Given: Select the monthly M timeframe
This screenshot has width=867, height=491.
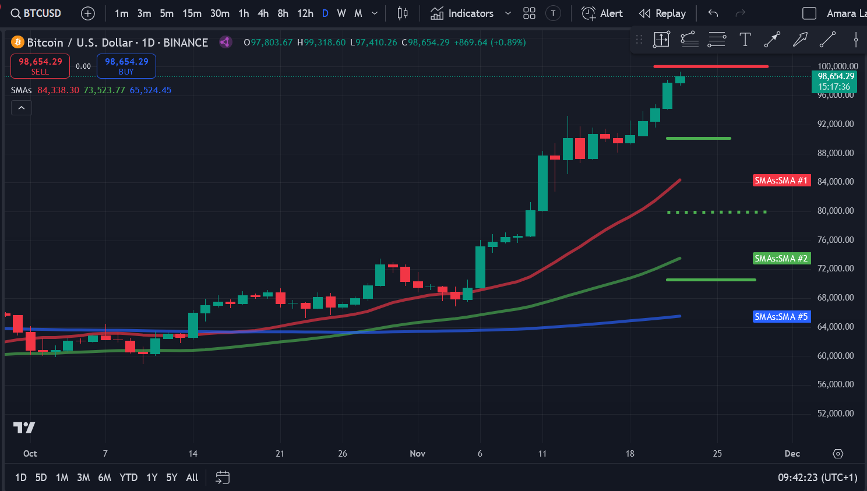Looking at the screenshot, I should (x=358, y=13).
